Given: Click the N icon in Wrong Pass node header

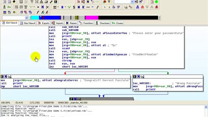Looking at the screenshot, I should 138,77.
